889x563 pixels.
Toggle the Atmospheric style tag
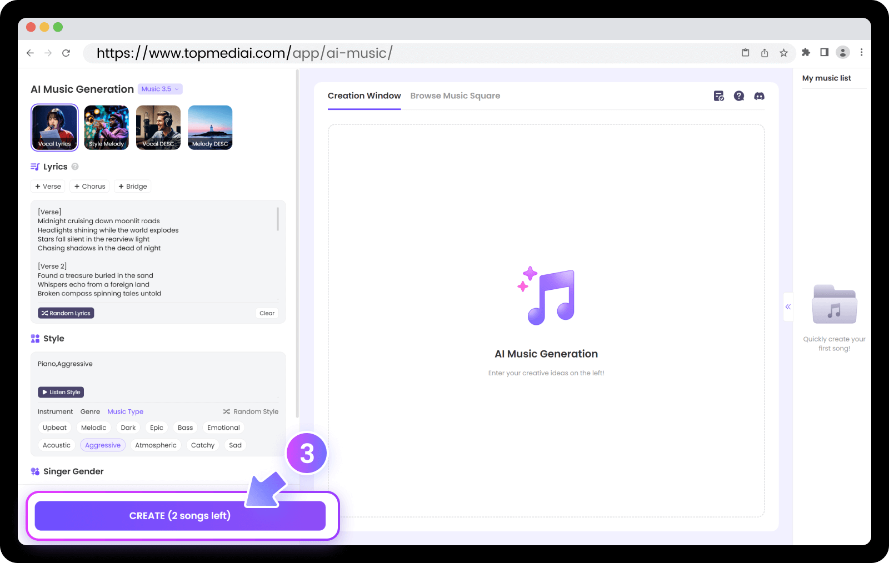coord(156,445)
